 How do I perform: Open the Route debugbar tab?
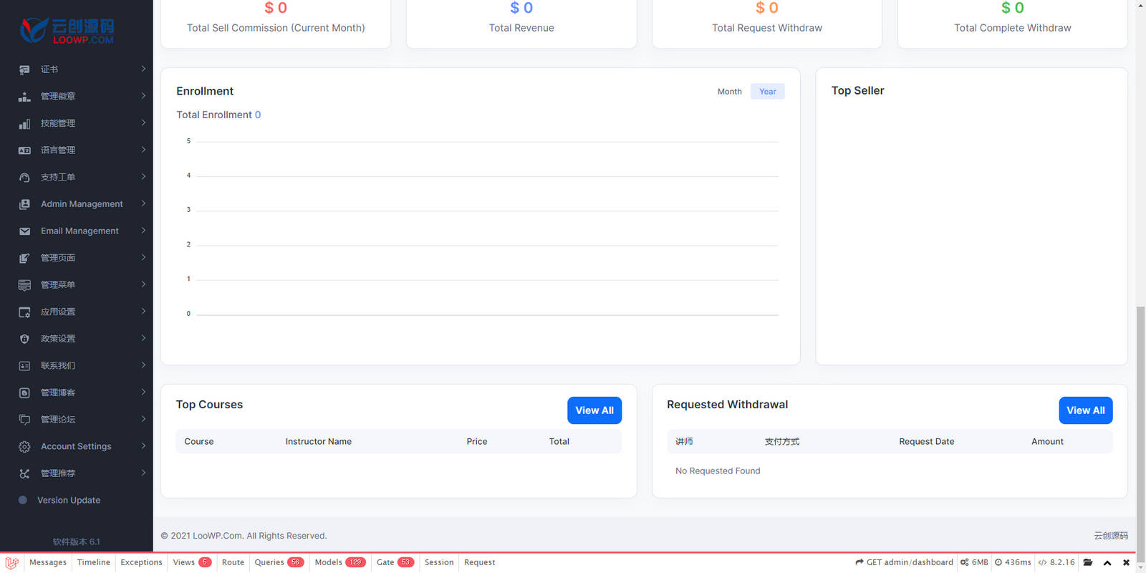point(233,562)
